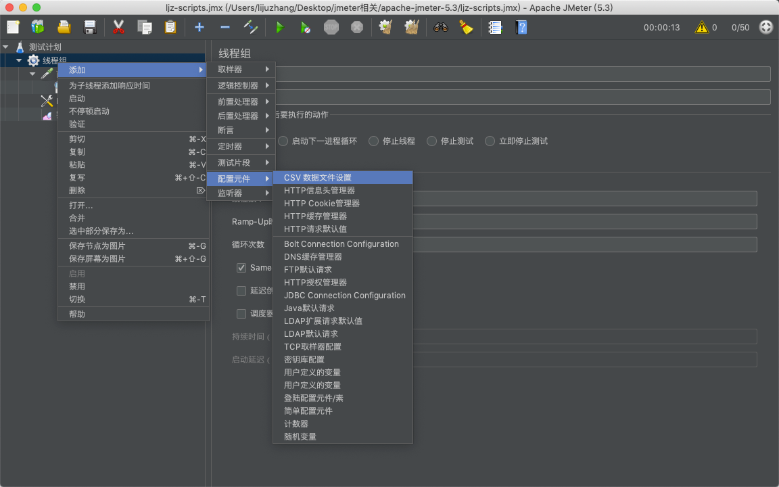This screenshot has height=487, width=779.
Task: Click the 循环次数 input field
Action: tap(585, 244)
